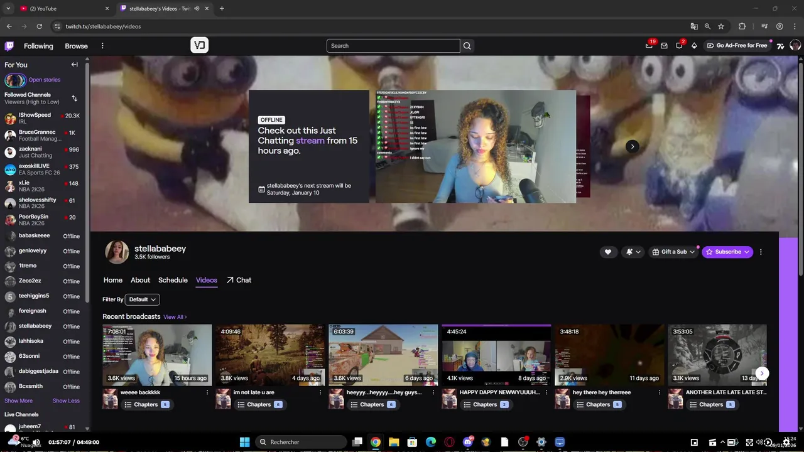
Task: Go to Following in top nav
Action: (38, 46)
